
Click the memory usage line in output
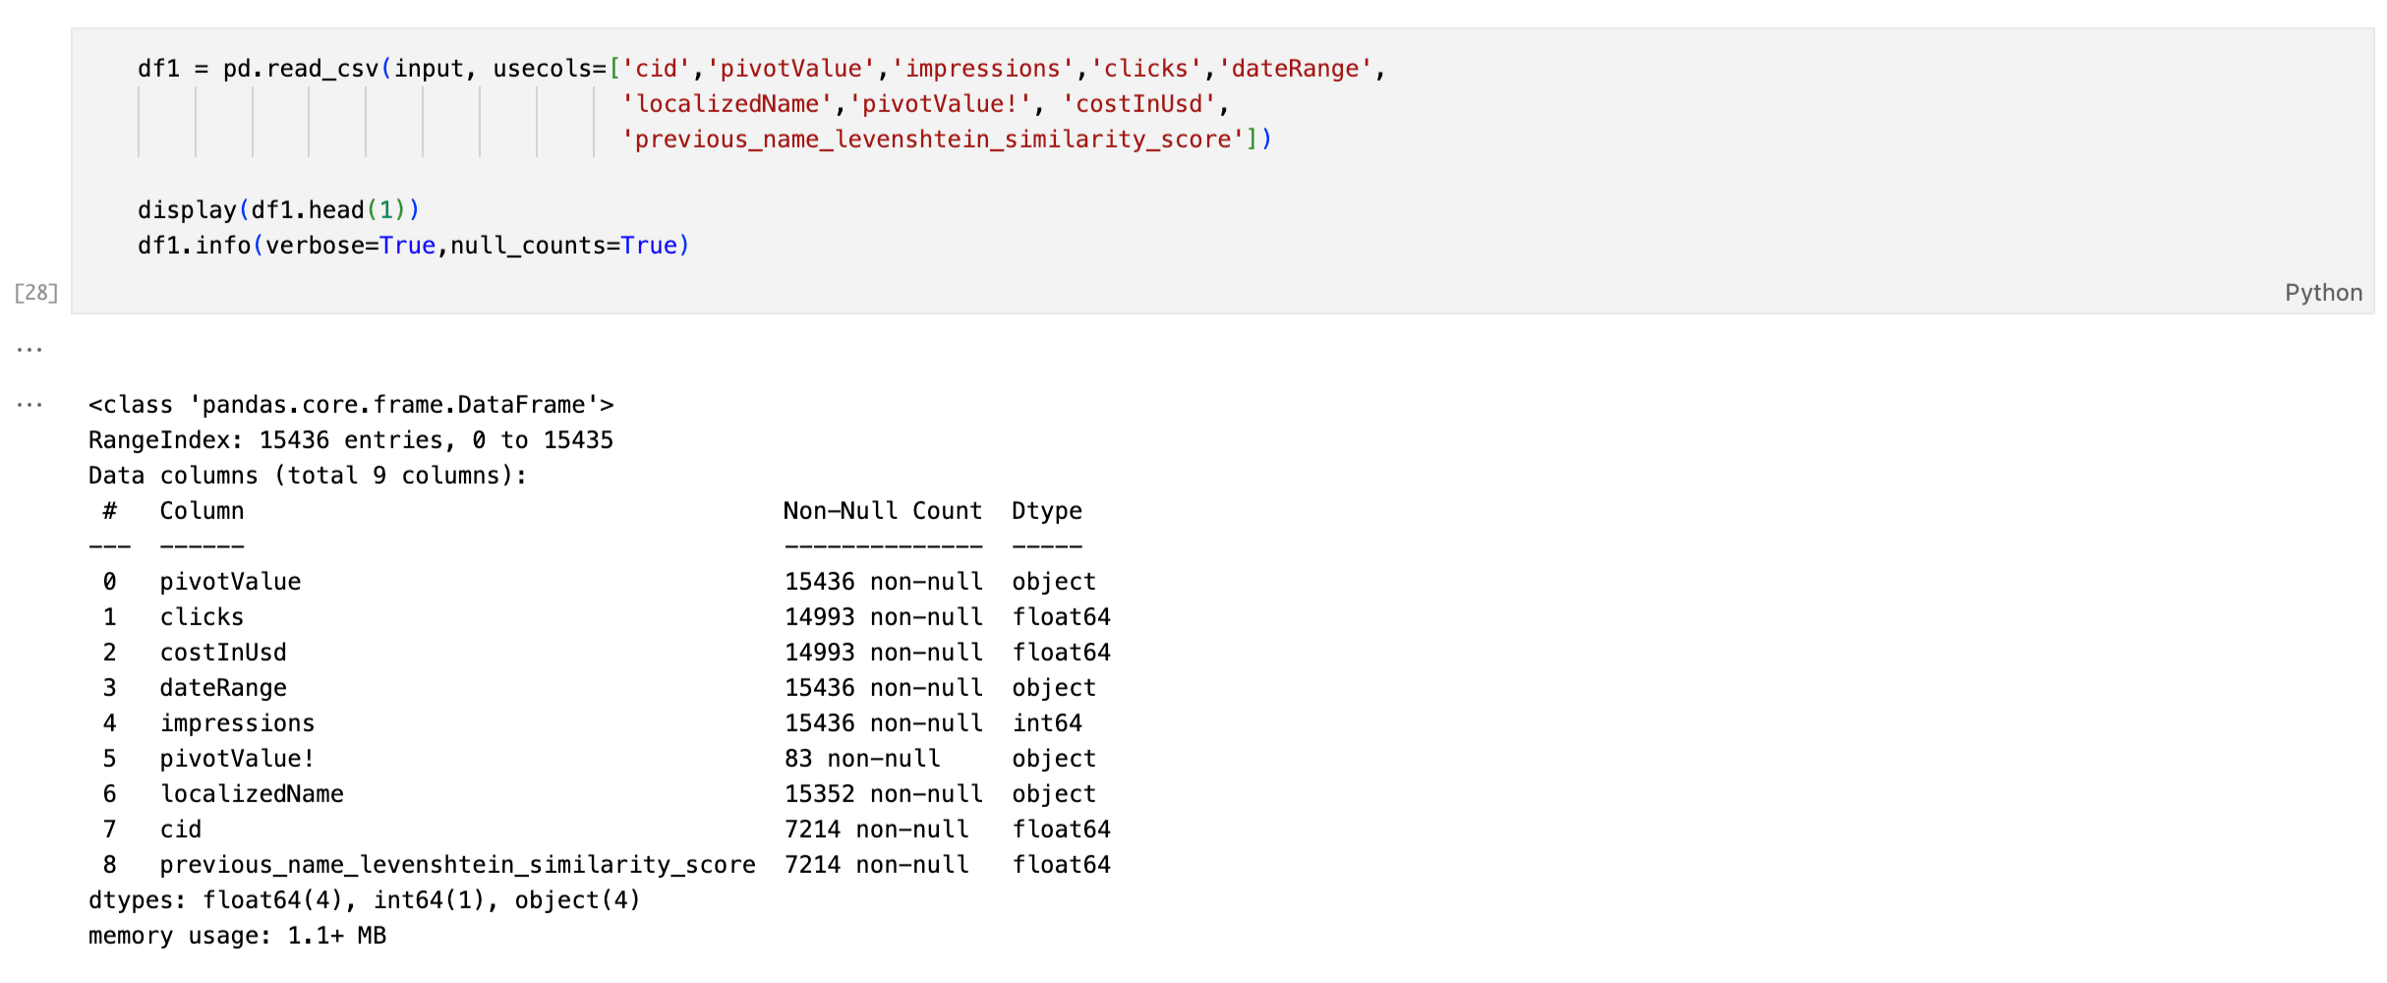tap(237, 936)
